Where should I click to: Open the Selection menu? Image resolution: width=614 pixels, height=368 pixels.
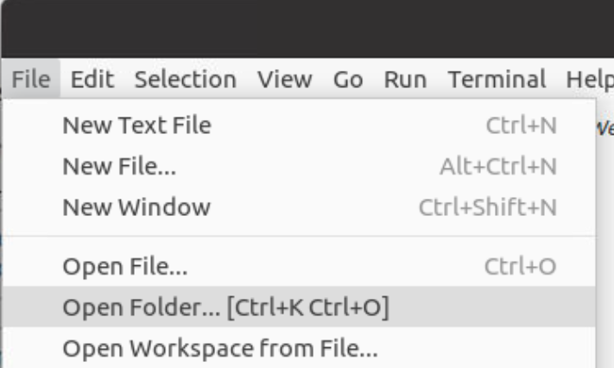(185, 79)
